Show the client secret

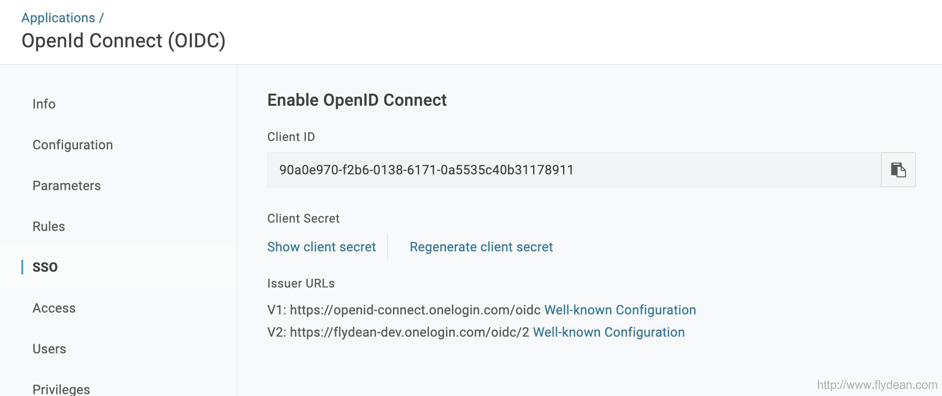pos(321,247)
